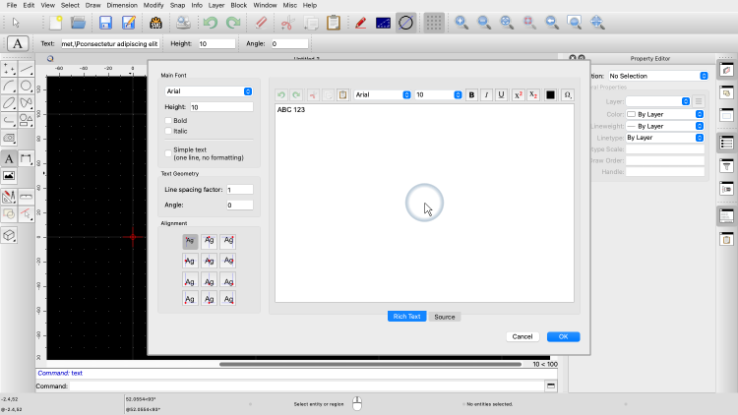
Task: Open the font size dropdown showing 10
Action: [x=438, y=95]
